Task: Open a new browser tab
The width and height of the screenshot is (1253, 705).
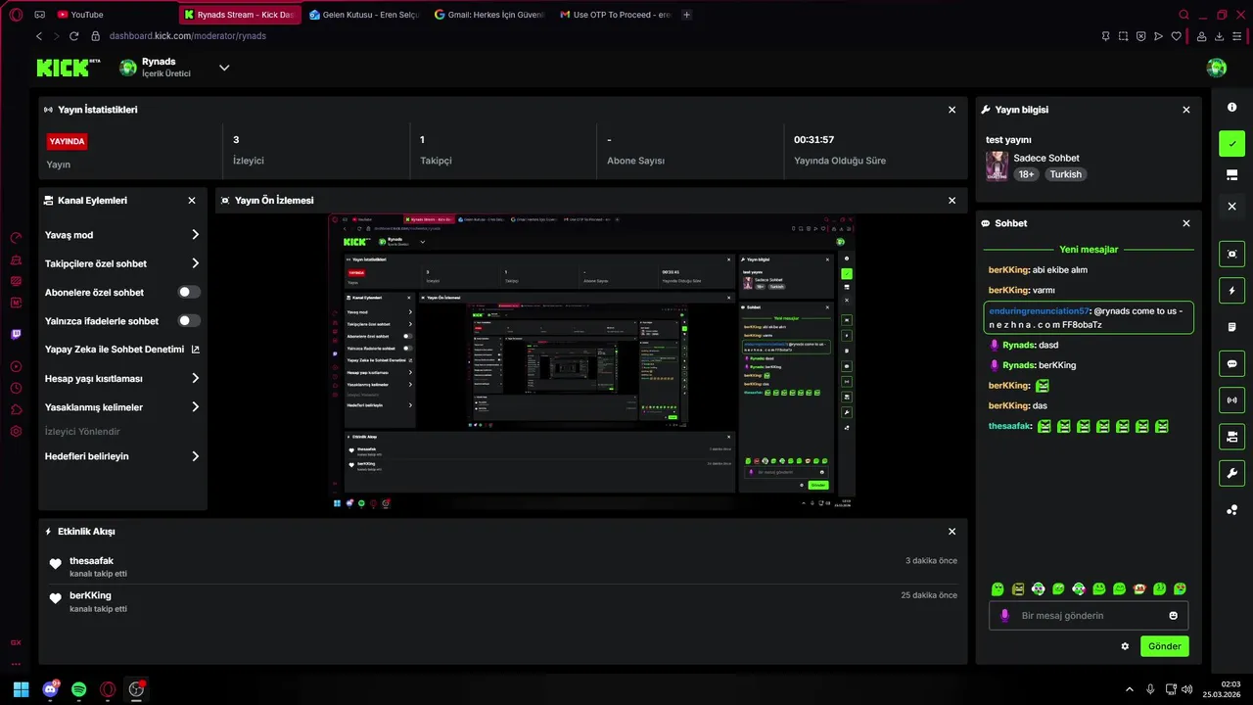Action: (686, 15)
